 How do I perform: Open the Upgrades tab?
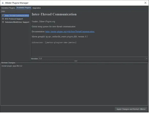37,8
